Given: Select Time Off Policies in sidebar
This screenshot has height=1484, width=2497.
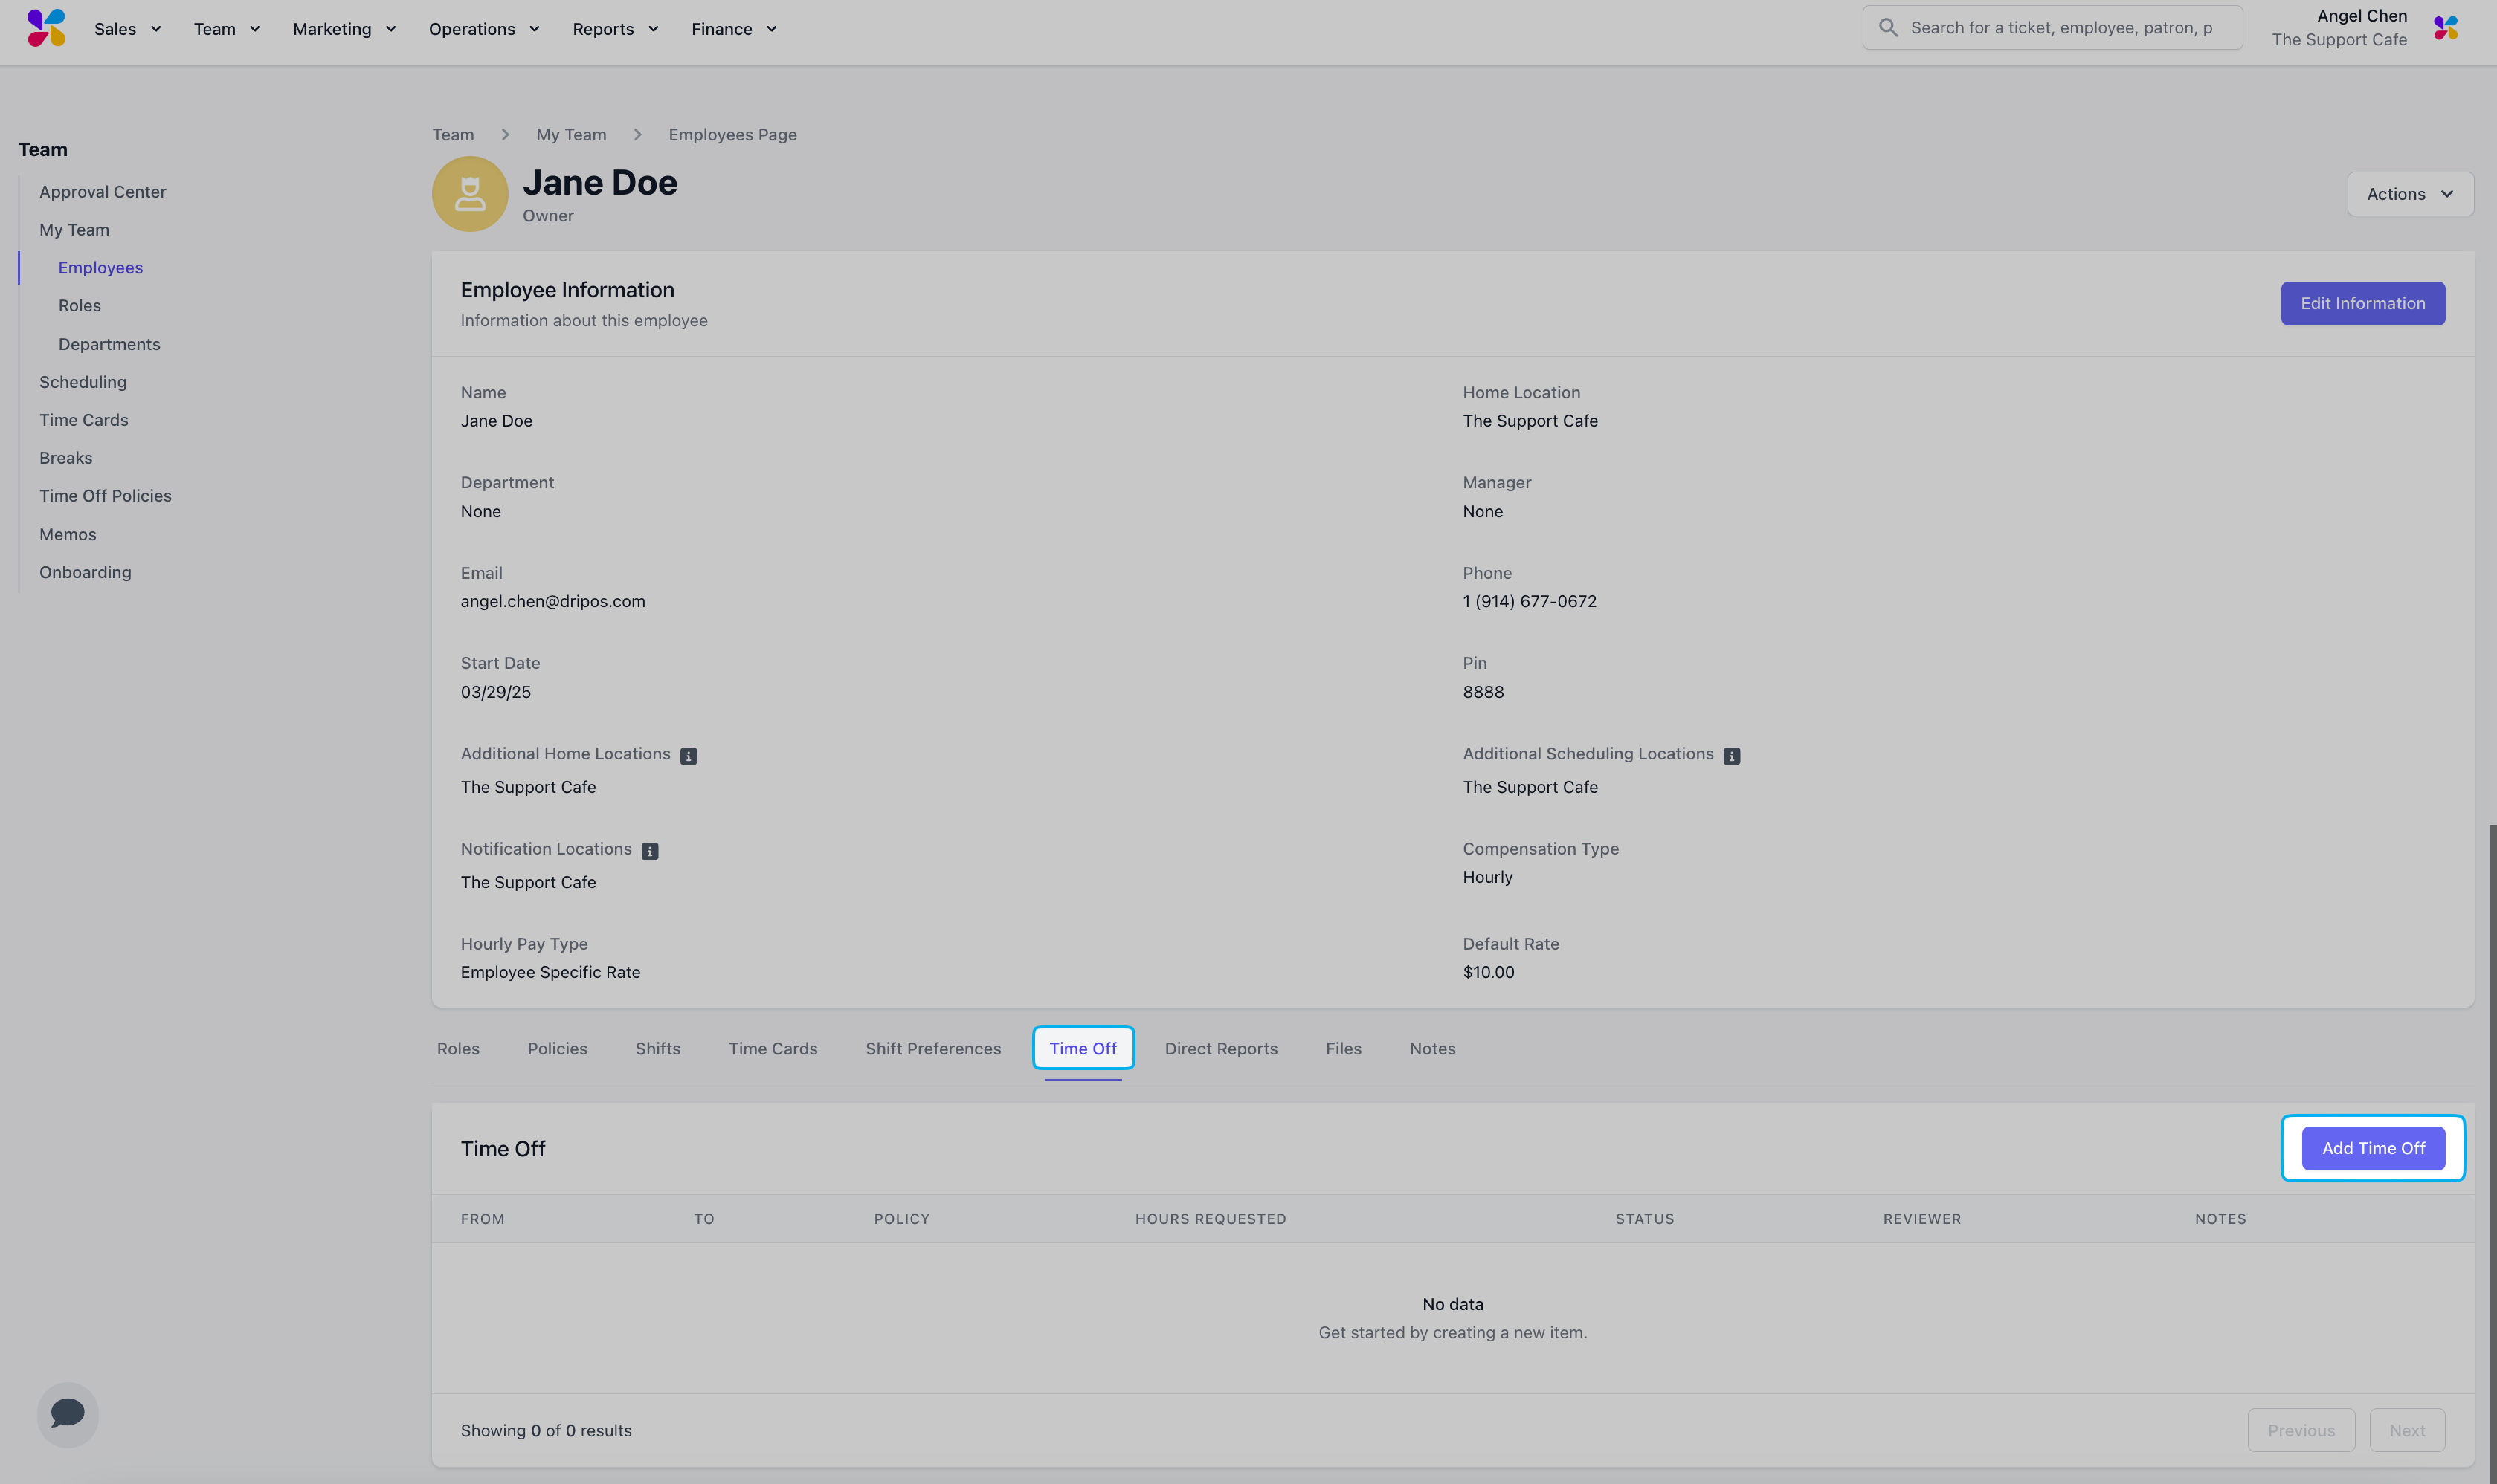Looking at the screenshot, I should (105, 496).
